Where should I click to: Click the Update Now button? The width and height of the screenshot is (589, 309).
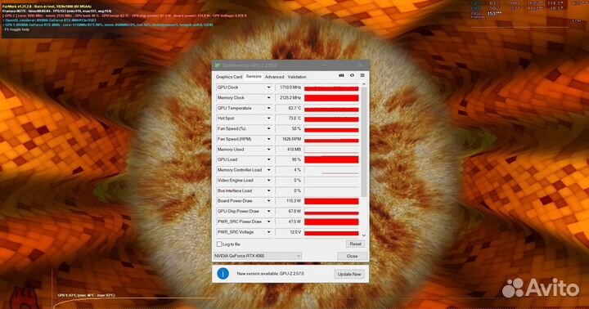[349, 274]
